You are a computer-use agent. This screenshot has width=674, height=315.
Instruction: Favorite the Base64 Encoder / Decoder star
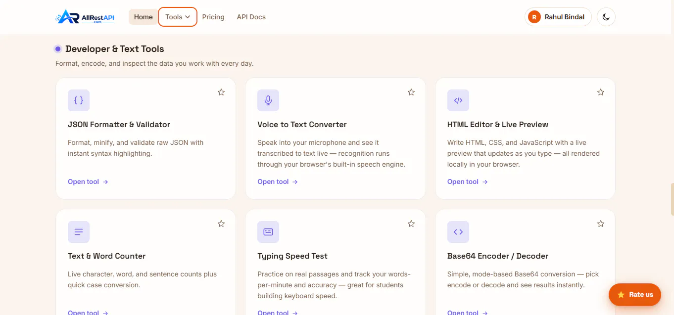(601, 224)
